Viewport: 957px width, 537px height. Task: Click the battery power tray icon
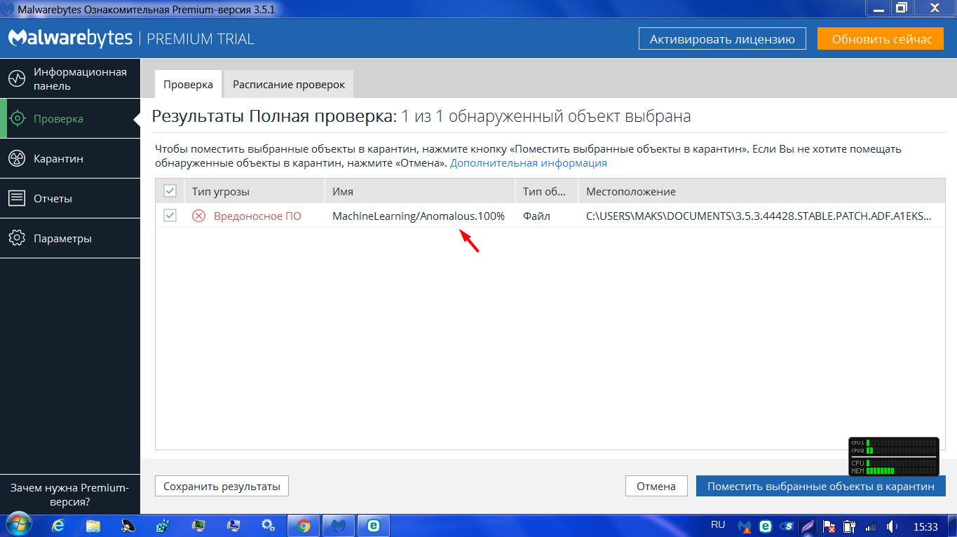click(850, 526)
